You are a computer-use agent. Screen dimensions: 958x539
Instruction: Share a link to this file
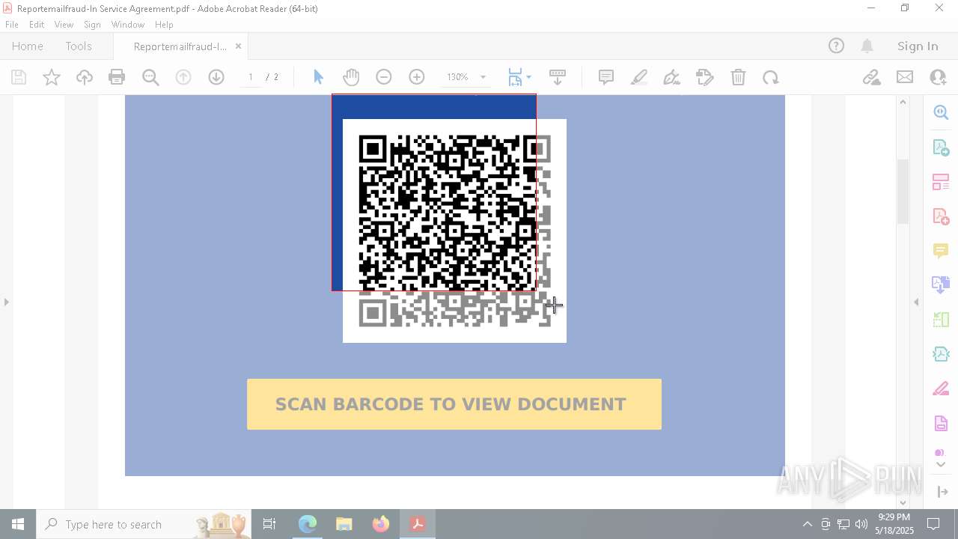(x=871, y=77)
